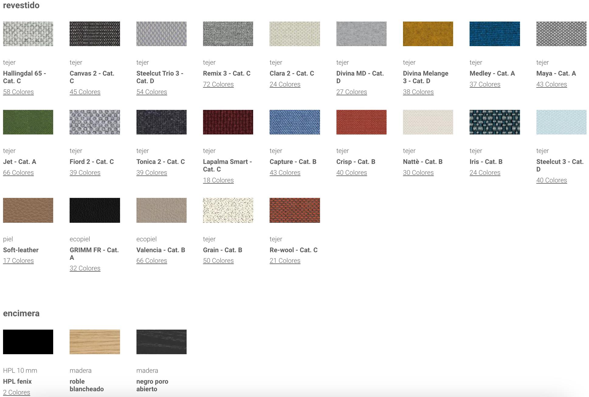
Task: Open 40 Colores under Steelcut 3
Action: 551,180
